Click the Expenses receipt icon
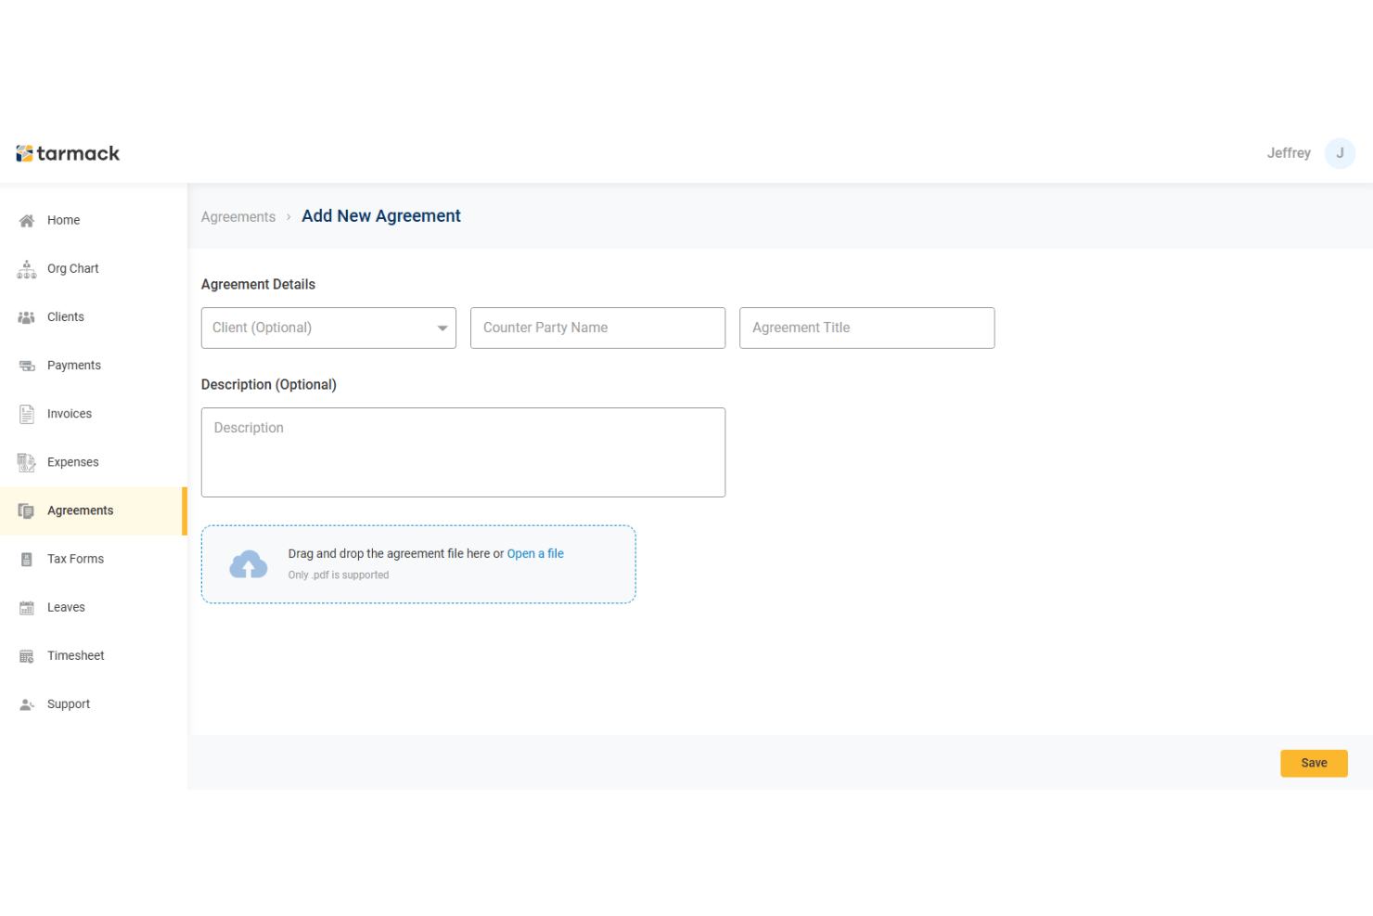1373x916 pixels. 27,462
